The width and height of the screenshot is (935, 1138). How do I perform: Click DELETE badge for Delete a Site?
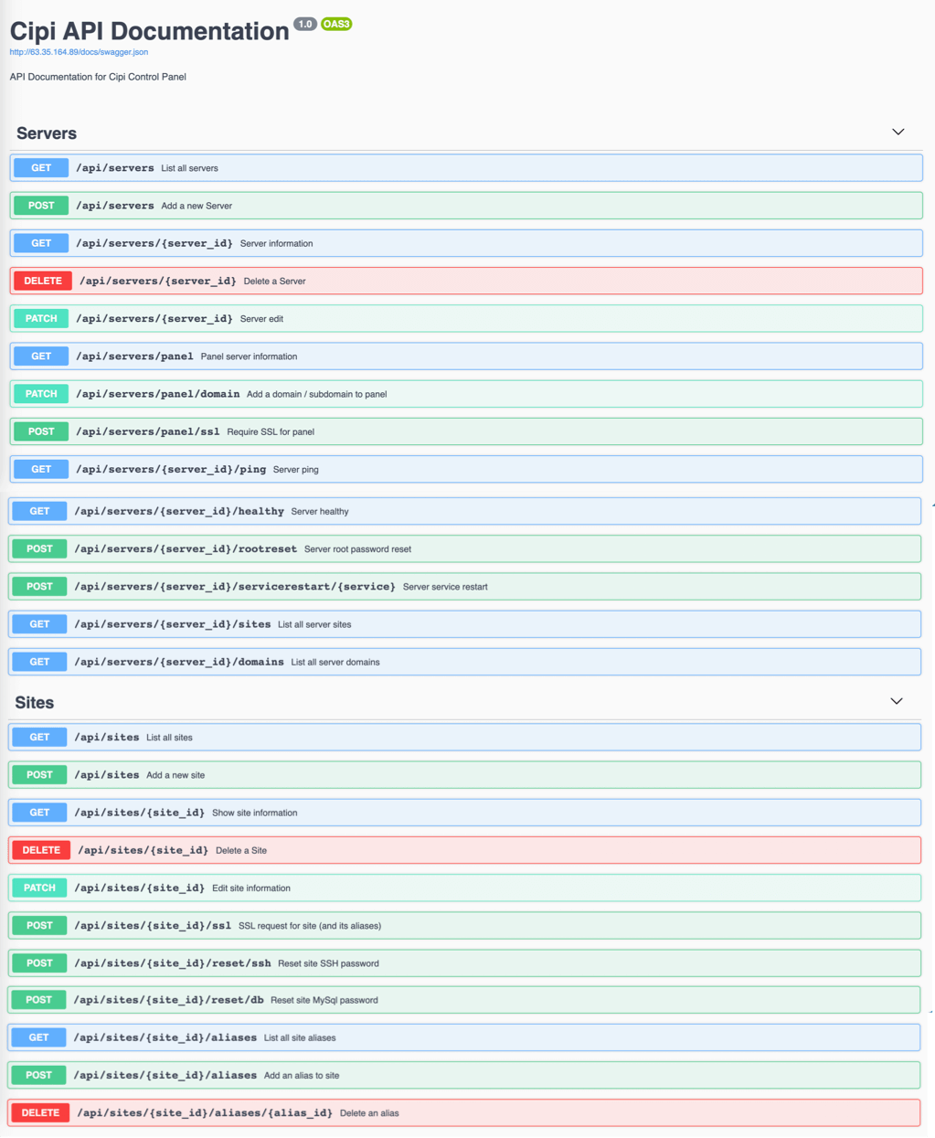tap(40, 850)
